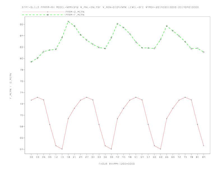
Task: Click x-axis tick label 42
Action: [x=117, y=157]
